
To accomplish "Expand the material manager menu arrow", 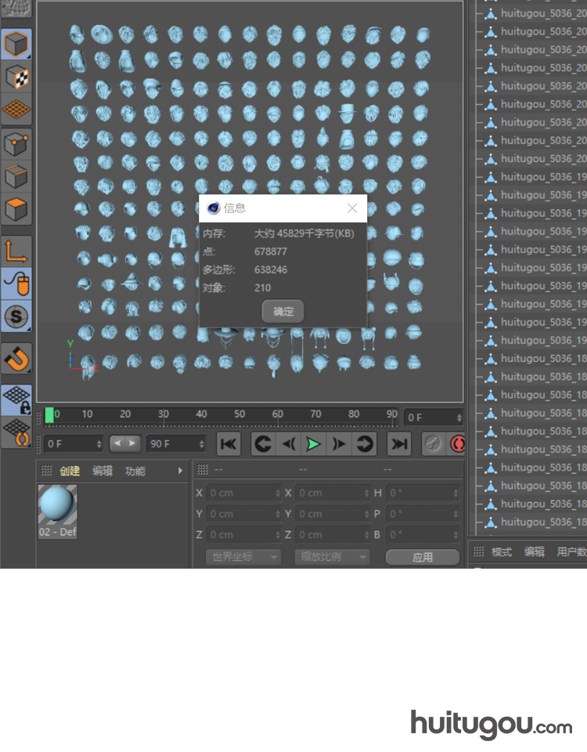I will click(x=180, y=471).
